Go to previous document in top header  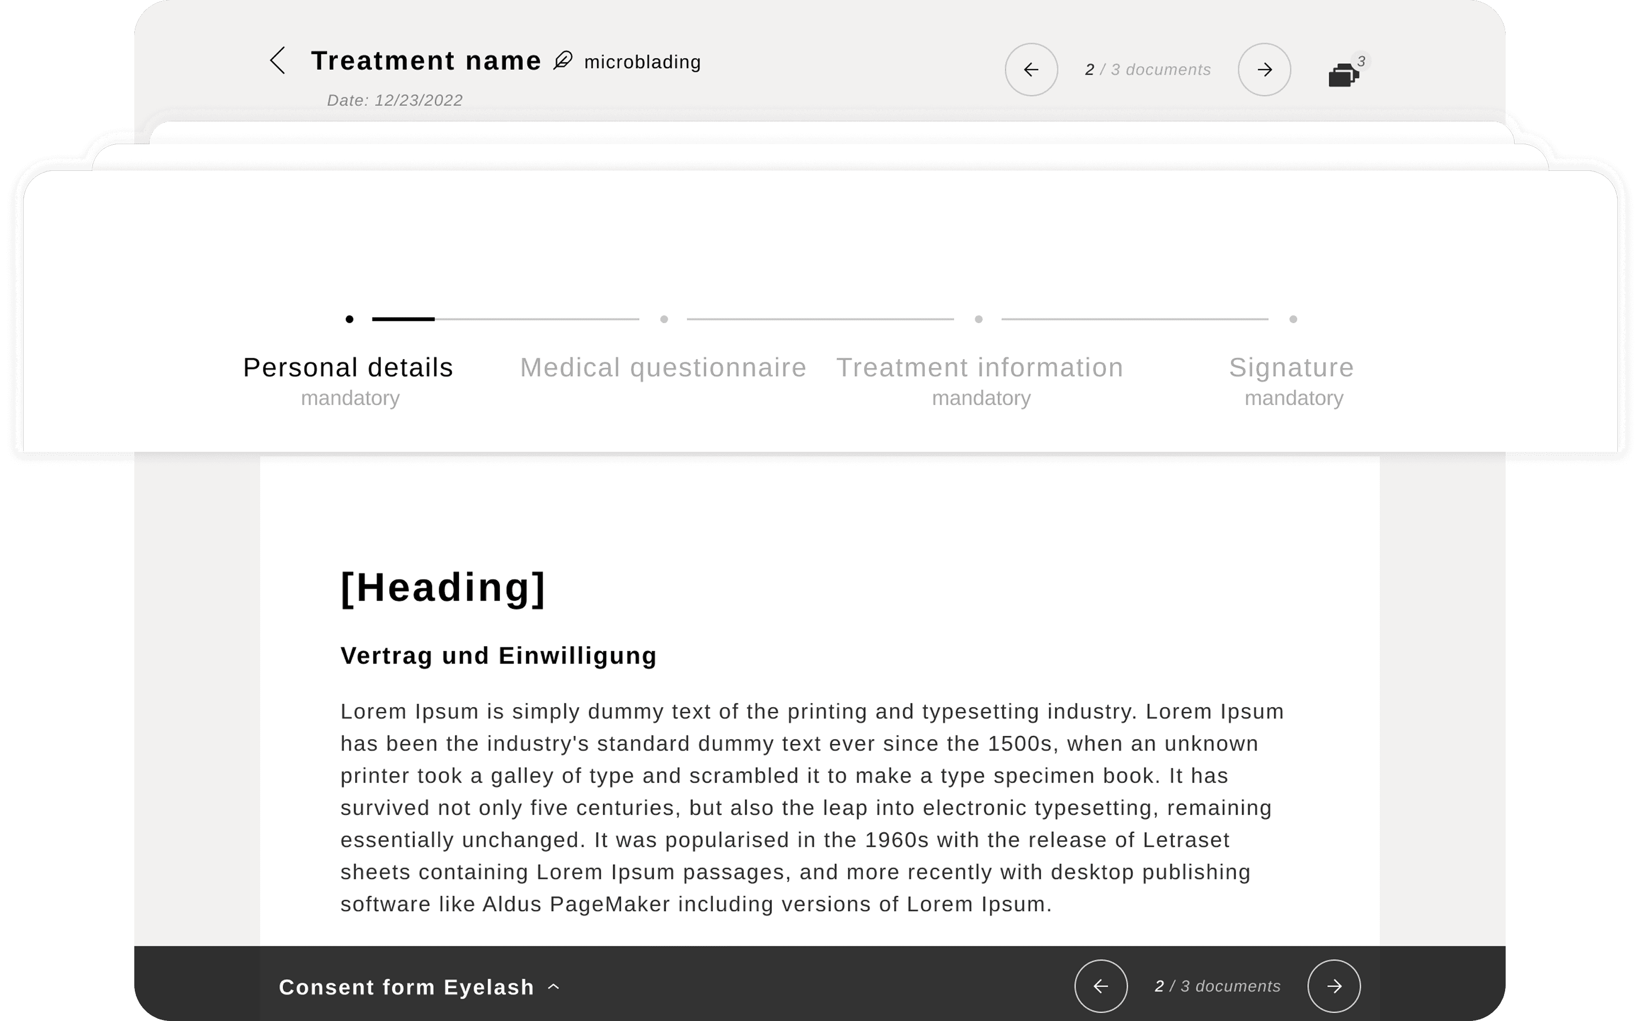1031,70
